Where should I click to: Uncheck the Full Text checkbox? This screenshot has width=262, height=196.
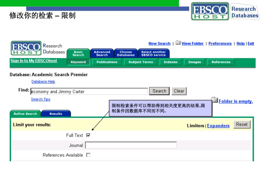[88, 135]
